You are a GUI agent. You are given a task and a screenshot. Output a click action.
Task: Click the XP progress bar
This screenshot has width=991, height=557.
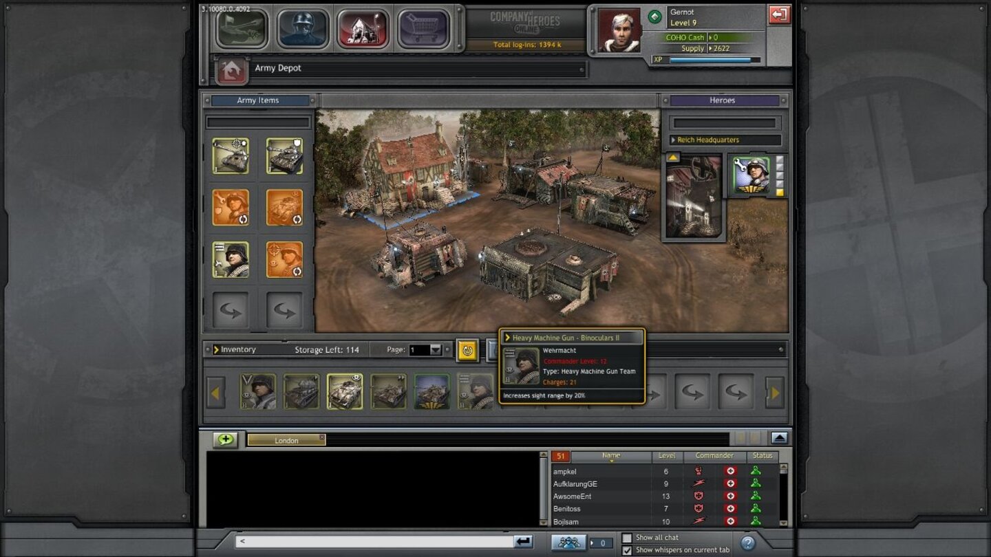coord(714,60)
